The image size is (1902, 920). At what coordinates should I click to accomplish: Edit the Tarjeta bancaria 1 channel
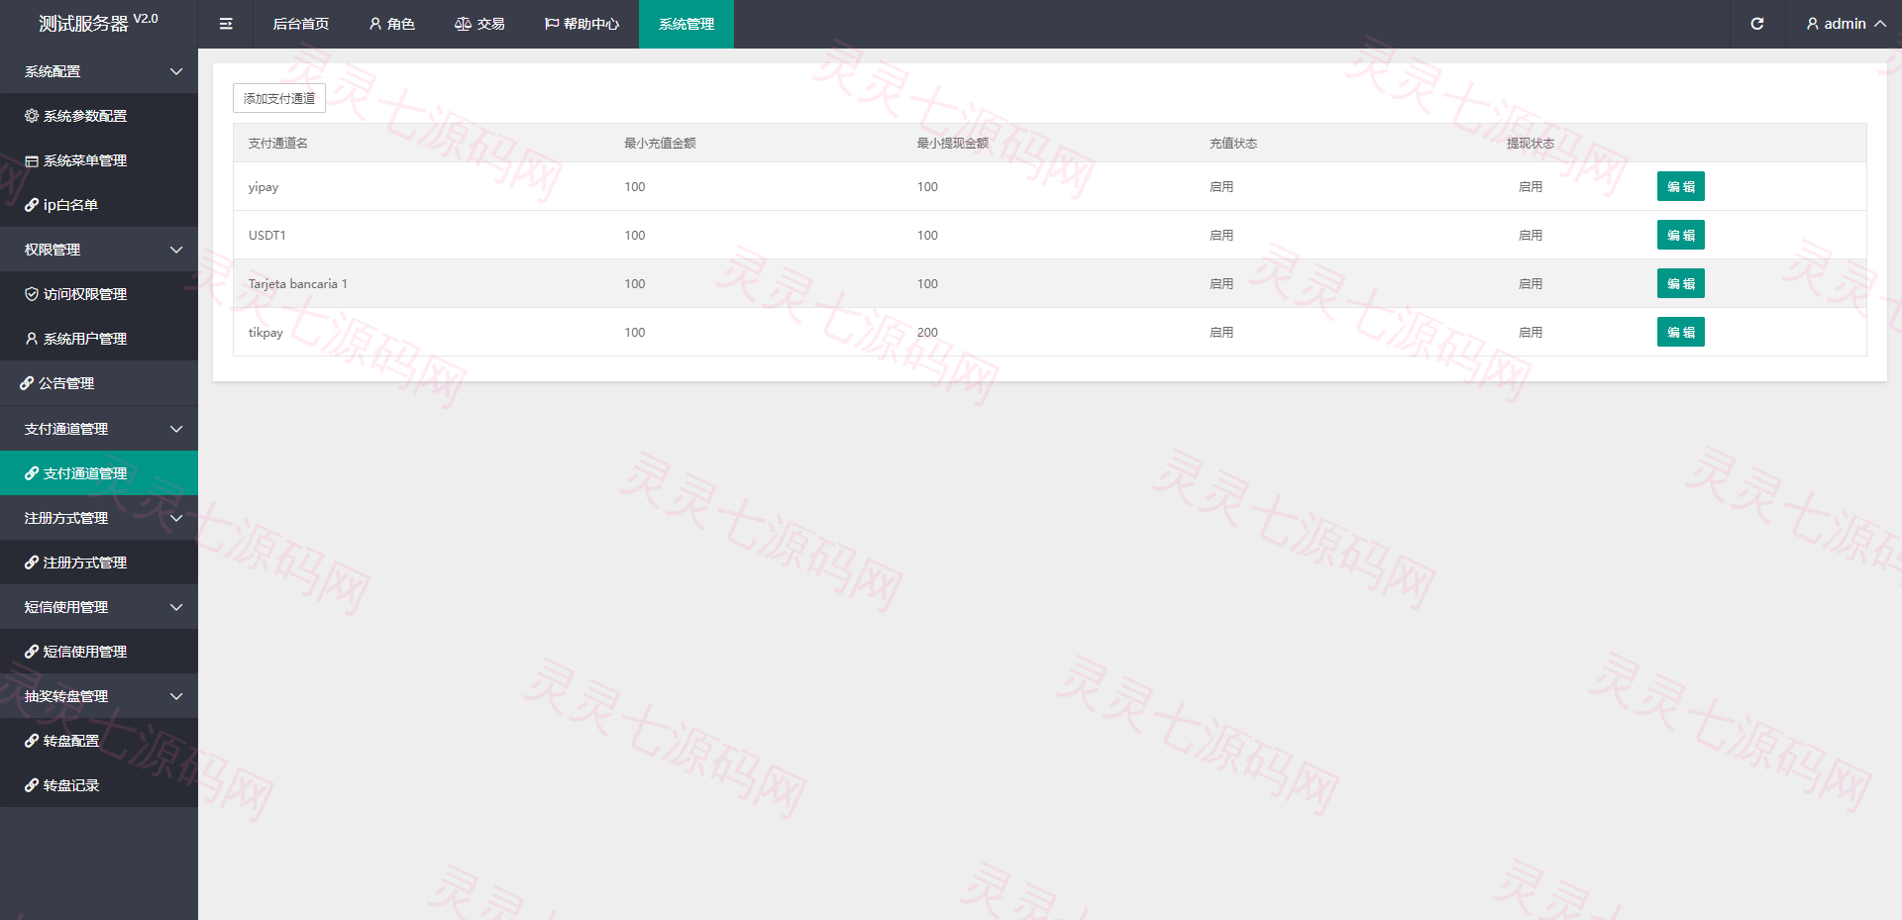[x=1681, y=283]
